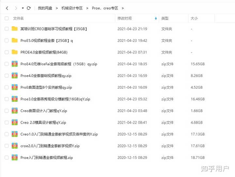Check the Creo曲面设计入门教程qY.zip checkbox
235x177 pixels.
coord(7,111)
